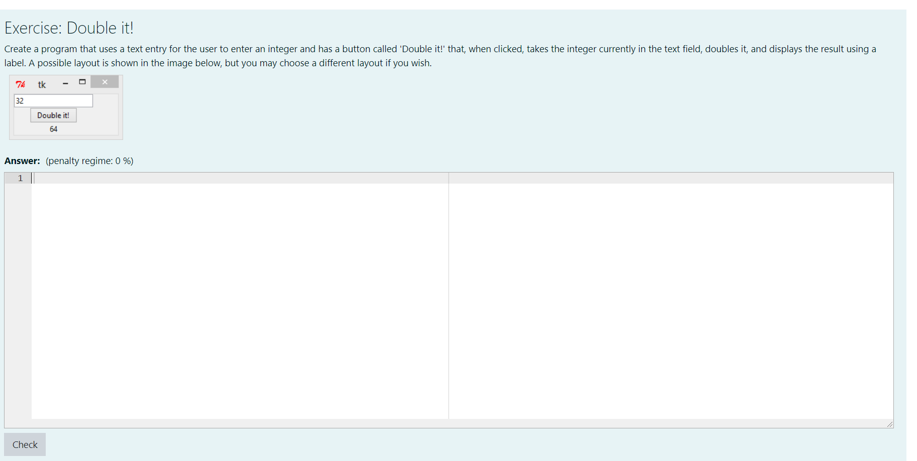This screenshot has width=917, height=461.
Task: Click the bold 'Answer:' label
Action: click(x=22, y=161)
